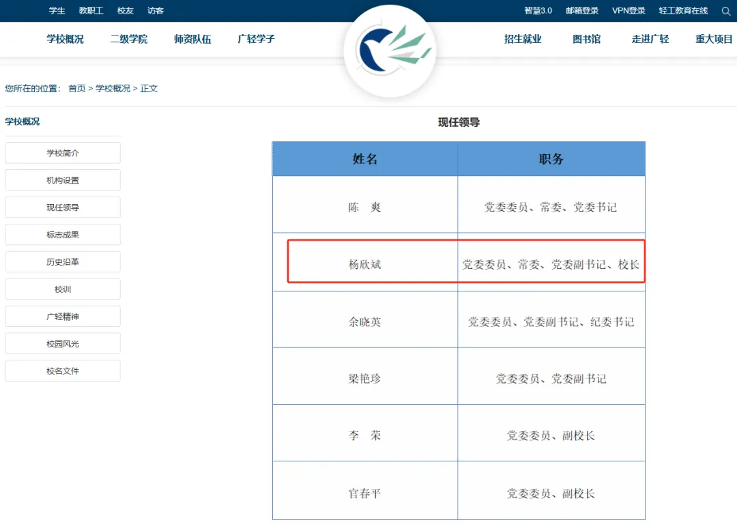
Task: Select 邮箱登录 in the top bar
Action: click(x=582, y=11)
